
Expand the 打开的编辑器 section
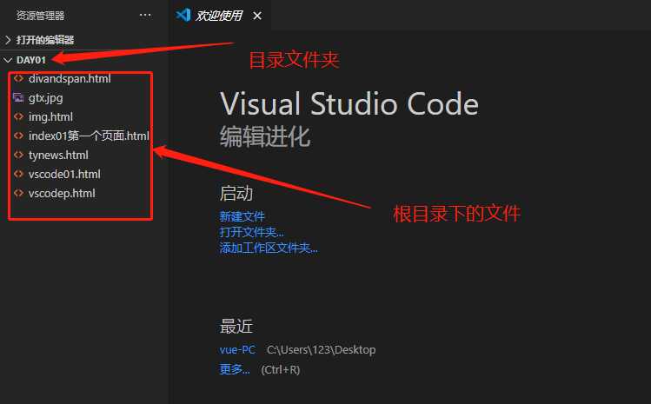[8, 40]
